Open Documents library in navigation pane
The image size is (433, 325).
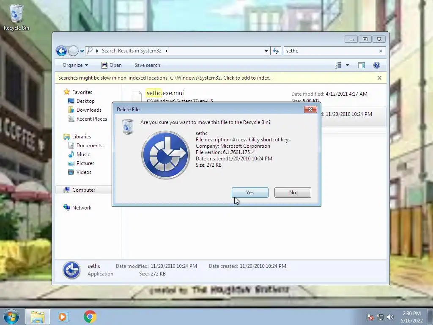tap(89, 146)
